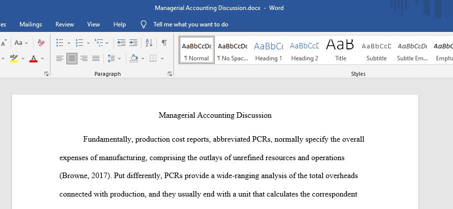This screenshot has height=209, width=453.
Task: Click the Numbering list icon
Action: coord(79,43)
